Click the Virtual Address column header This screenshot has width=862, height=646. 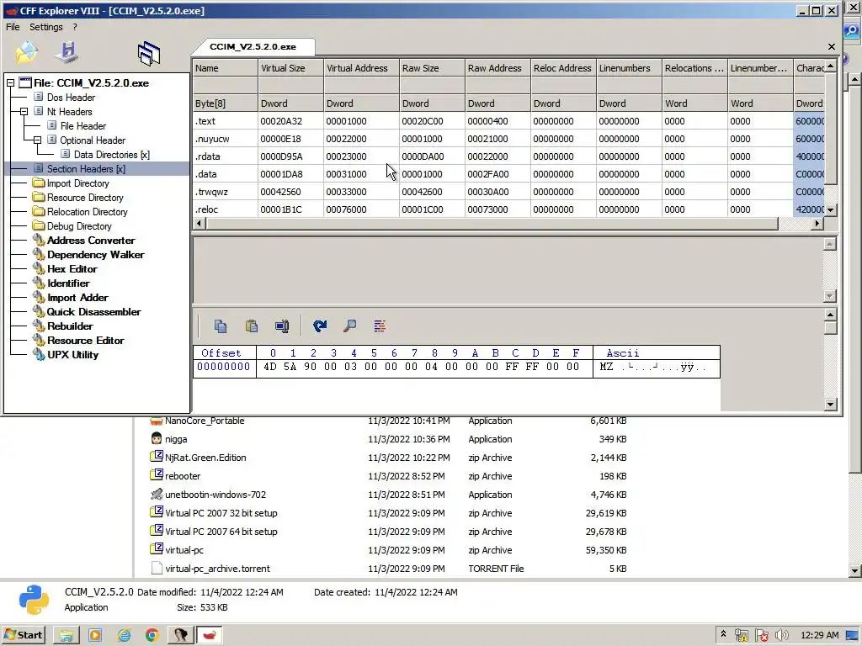[x=361, y=68]
